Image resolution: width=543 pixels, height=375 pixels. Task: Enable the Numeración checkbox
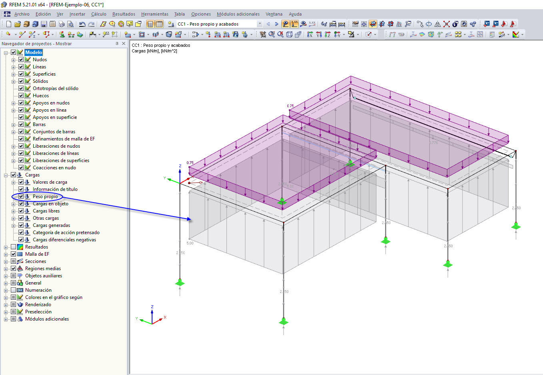coord(14,290)
